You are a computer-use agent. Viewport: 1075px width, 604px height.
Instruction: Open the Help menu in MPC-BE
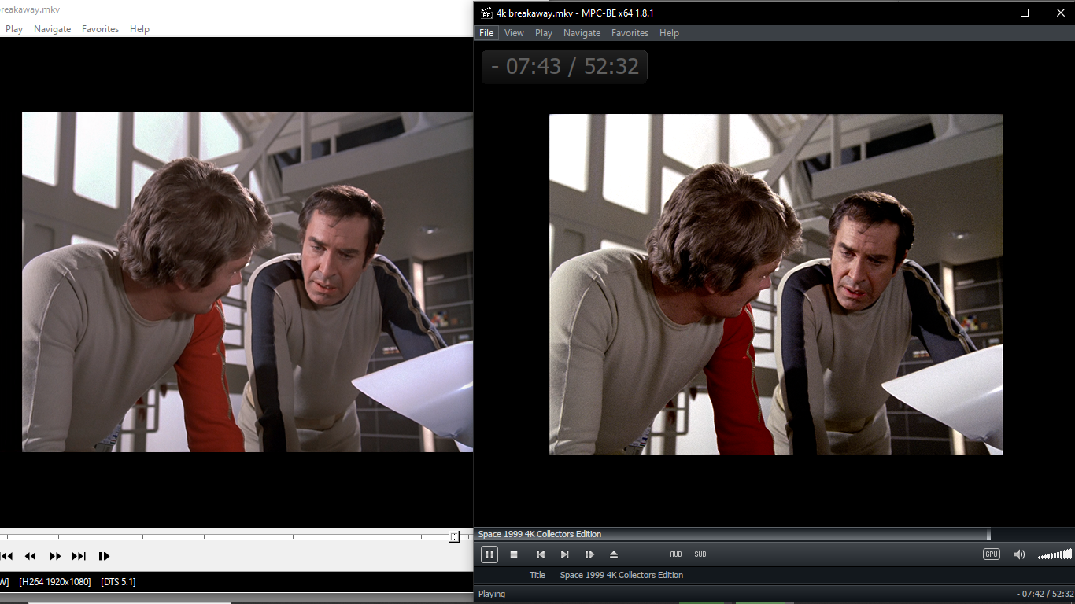click(x=669, y=33)
